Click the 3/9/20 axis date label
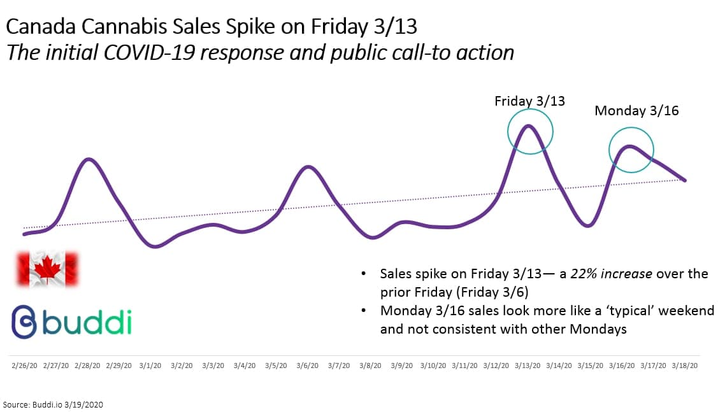 401,366
